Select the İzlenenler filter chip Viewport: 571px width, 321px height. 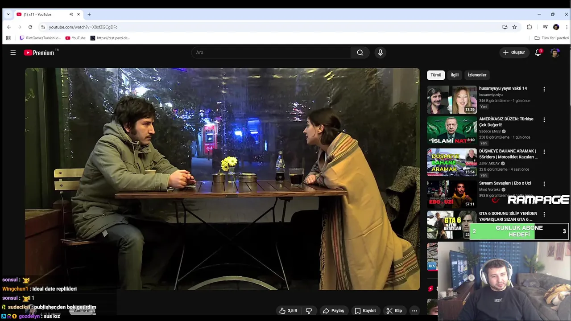click(477, 75)
